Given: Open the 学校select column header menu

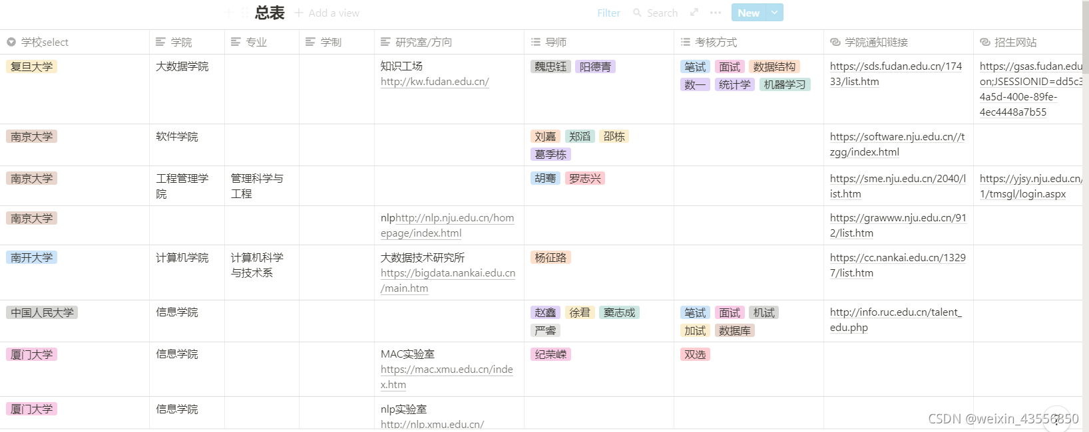Looking at the screenshot, I should pos(75,42).
